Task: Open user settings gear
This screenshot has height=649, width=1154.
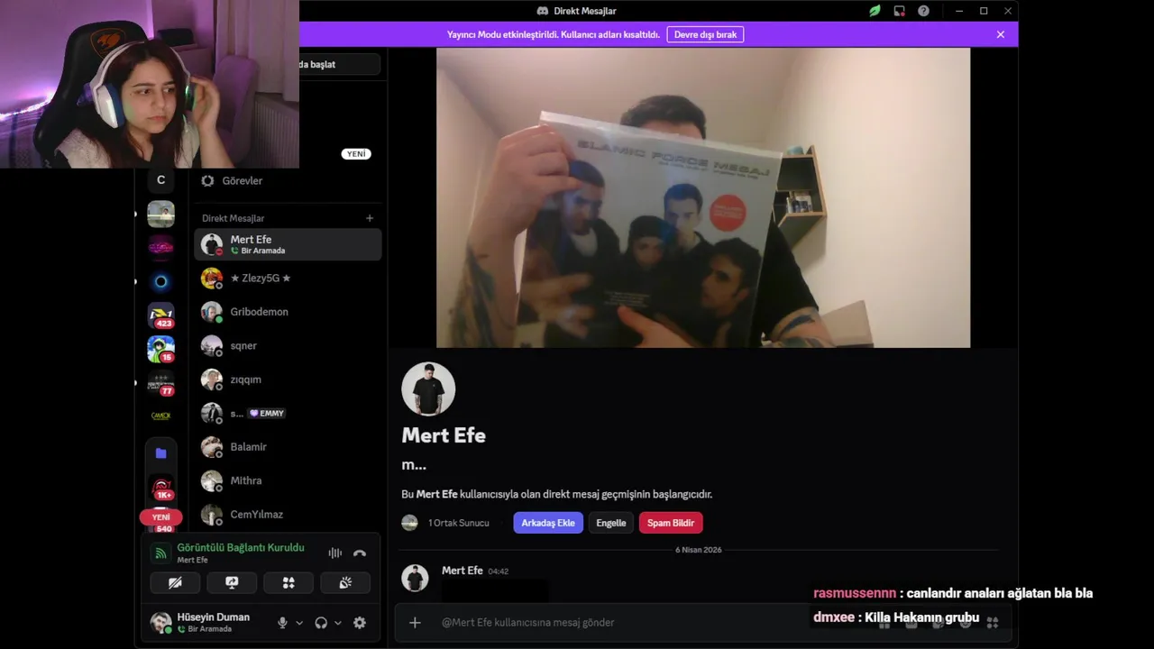Action: pos(360,623)
